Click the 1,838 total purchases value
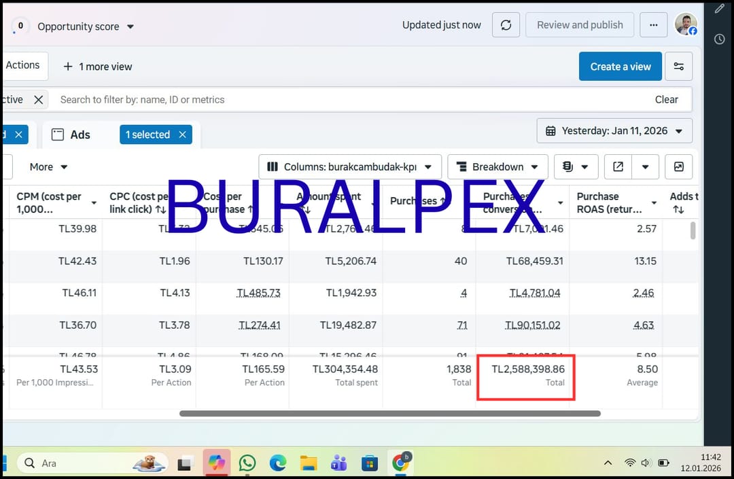 click(x=459, y=369)
